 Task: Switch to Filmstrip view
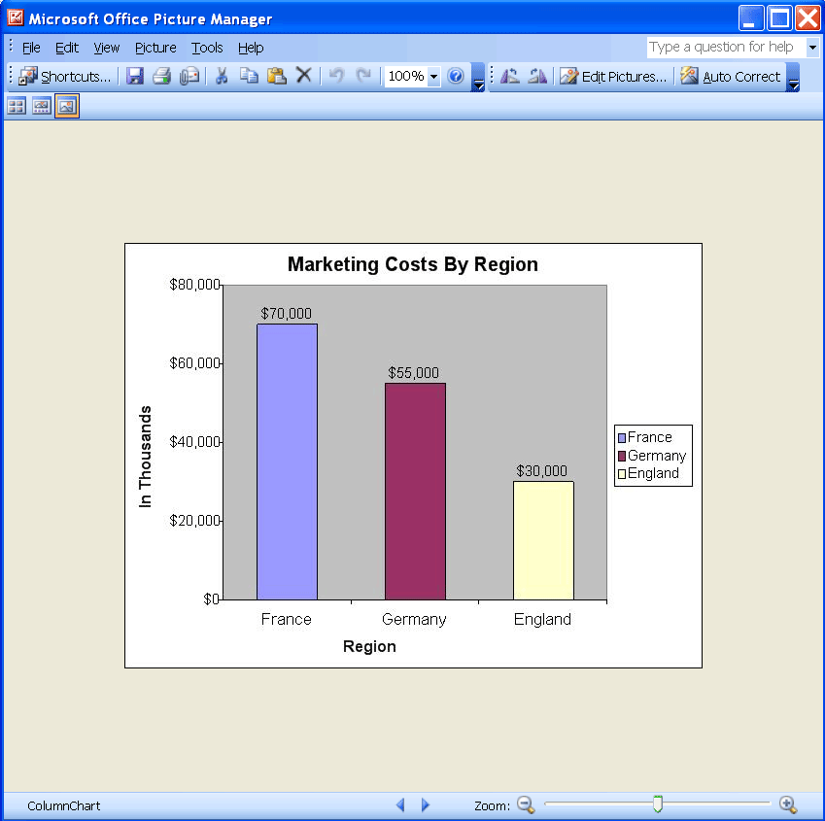pos(42,107)
